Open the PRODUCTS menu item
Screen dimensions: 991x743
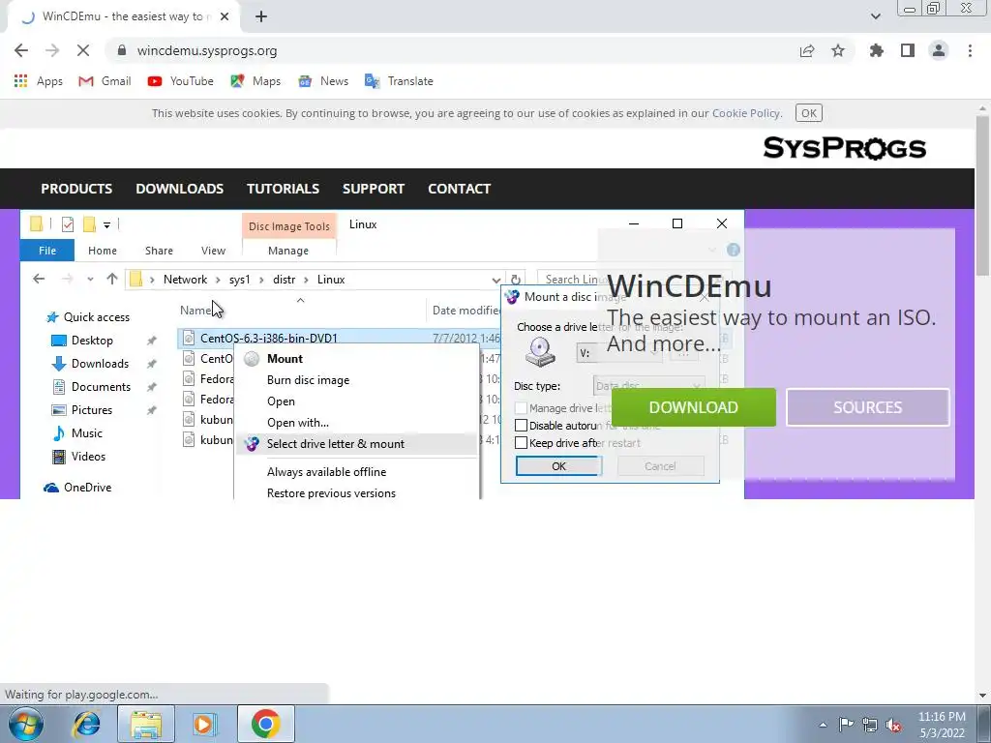76,189
